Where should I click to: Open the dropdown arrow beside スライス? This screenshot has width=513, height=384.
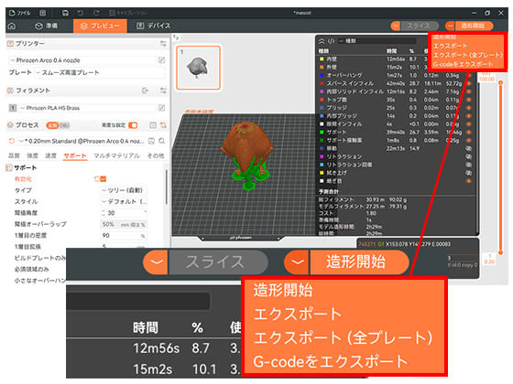396,26
